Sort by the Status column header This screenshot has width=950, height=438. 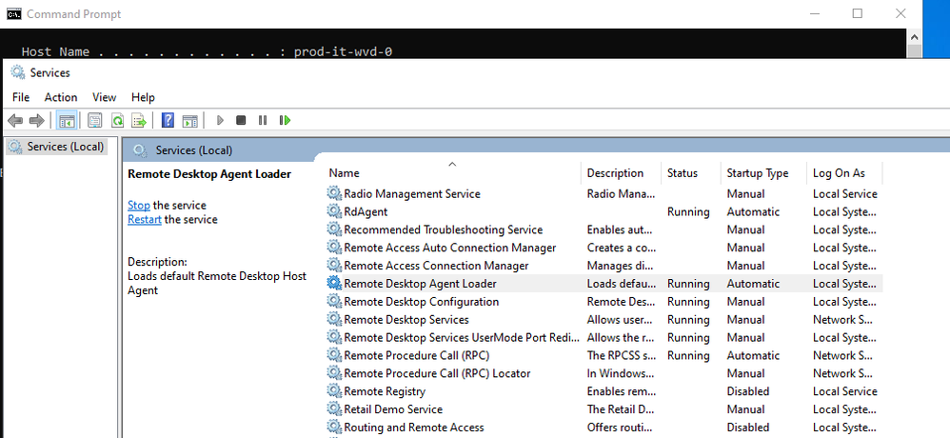pyautogui.click(x=691, y=172)
